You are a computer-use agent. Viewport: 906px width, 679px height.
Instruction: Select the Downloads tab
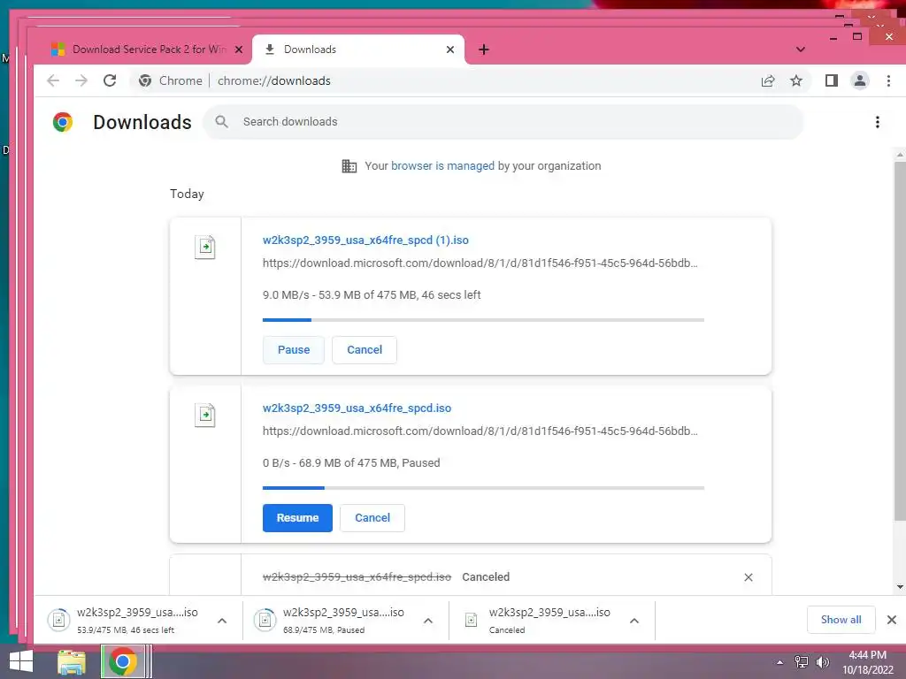(x=358, y=50)
